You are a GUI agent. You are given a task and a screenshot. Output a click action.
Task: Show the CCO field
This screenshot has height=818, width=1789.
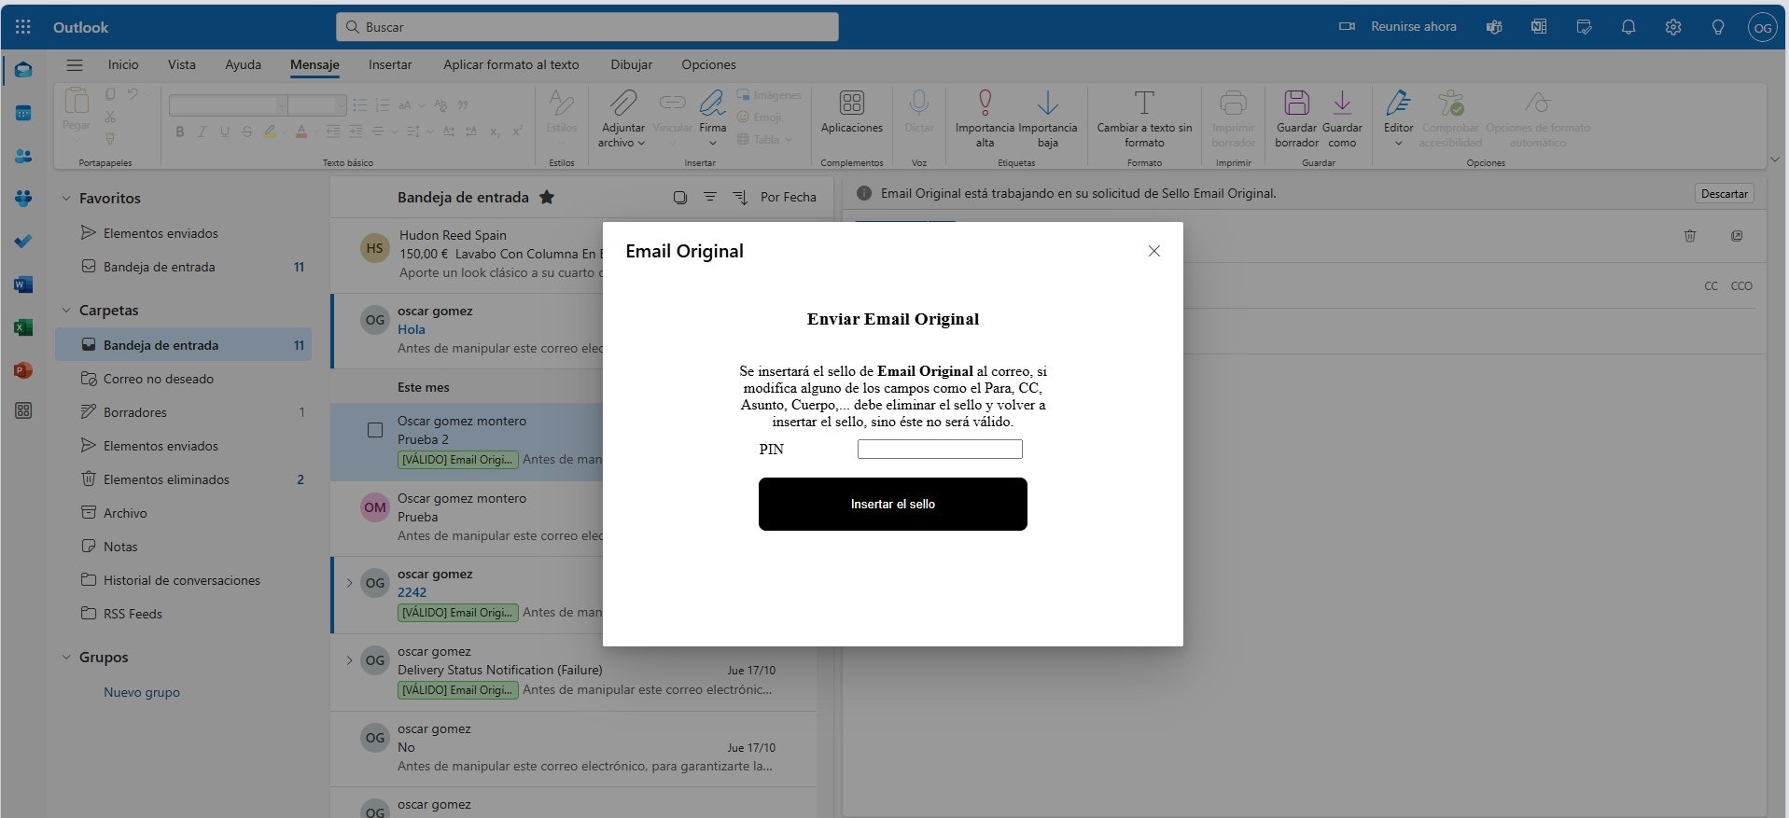[x=1741, y=286]
